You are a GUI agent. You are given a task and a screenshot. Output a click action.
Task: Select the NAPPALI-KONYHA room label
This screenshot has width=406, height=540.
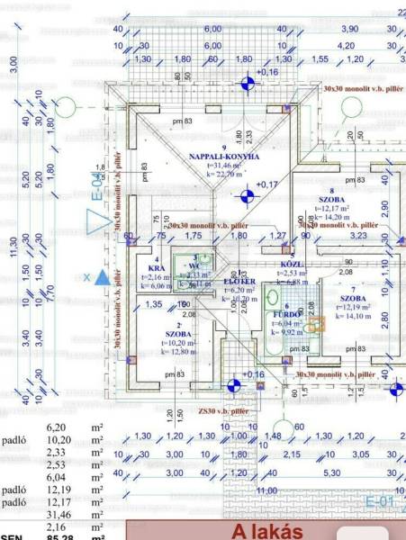coord(224,157)
